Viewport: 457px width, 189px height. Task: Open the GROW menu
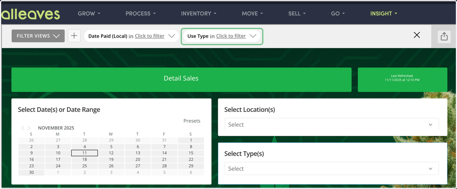tap(89, 13)
